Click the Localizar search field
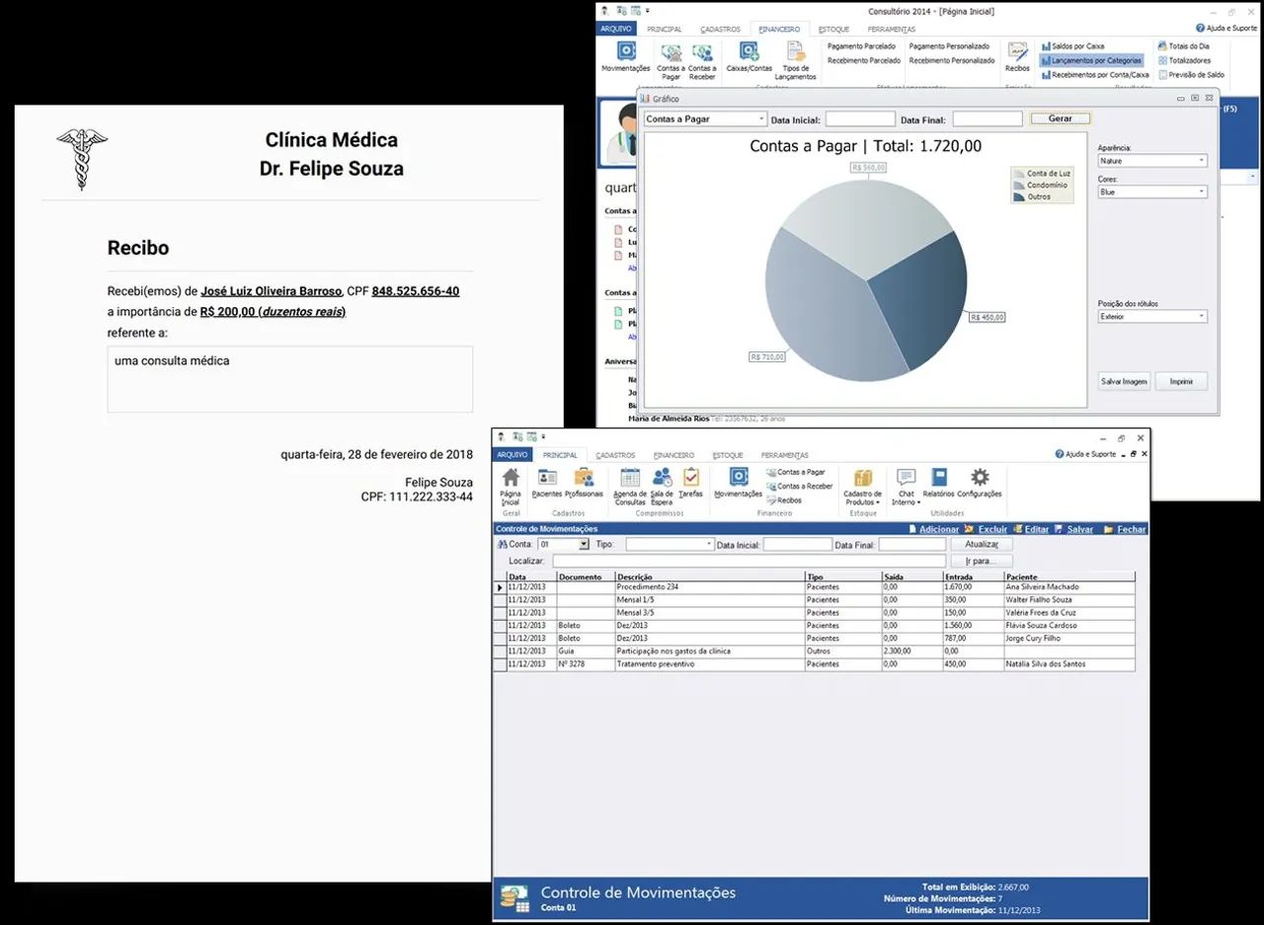This screenshot has width=1264, height=925. tap(749, 561)
